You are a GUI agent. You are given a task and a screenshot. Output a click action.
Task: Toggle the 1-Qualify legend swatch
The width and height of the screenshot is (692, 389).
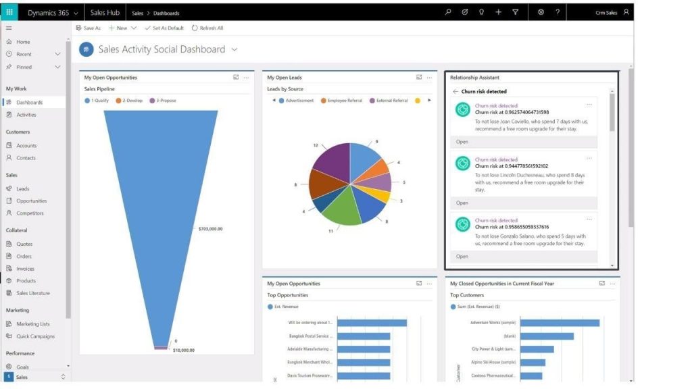pos(87,101)
